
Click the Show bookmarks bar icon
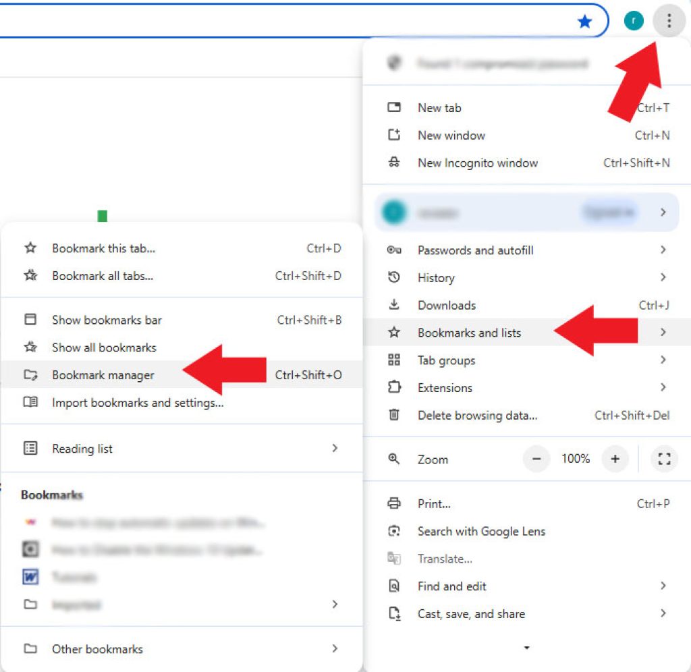pyautogui.click(x=30, y=319)
